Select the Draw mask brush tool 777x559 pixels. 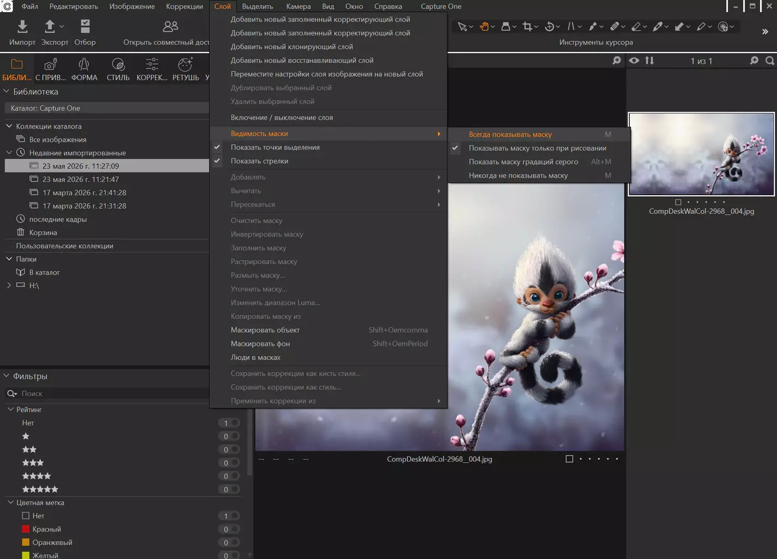pyautogui.click(x=592, y=26)
